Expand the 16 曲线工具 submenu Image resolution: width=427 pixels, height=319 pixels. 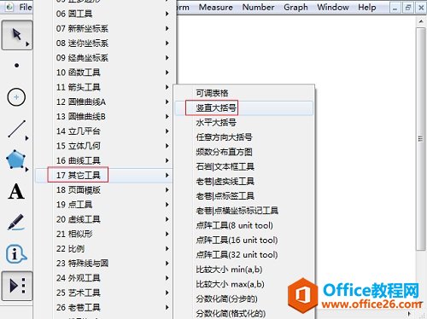(103, 160)
